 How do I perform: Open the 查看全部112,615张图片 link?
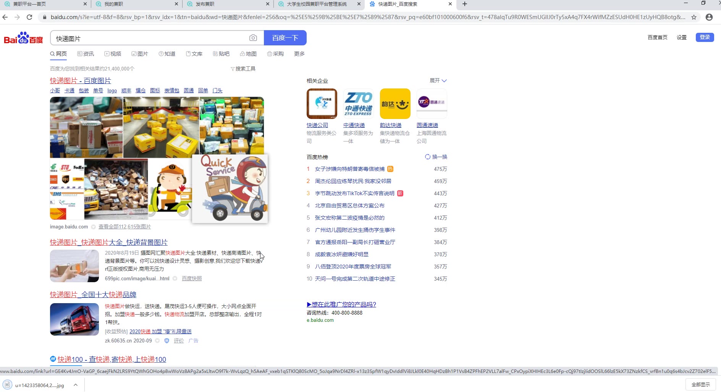click(x=124, y=227)
